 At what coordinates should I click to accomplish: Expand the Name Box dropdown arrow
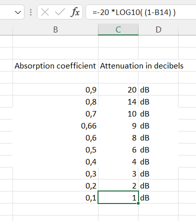(18, 12)
